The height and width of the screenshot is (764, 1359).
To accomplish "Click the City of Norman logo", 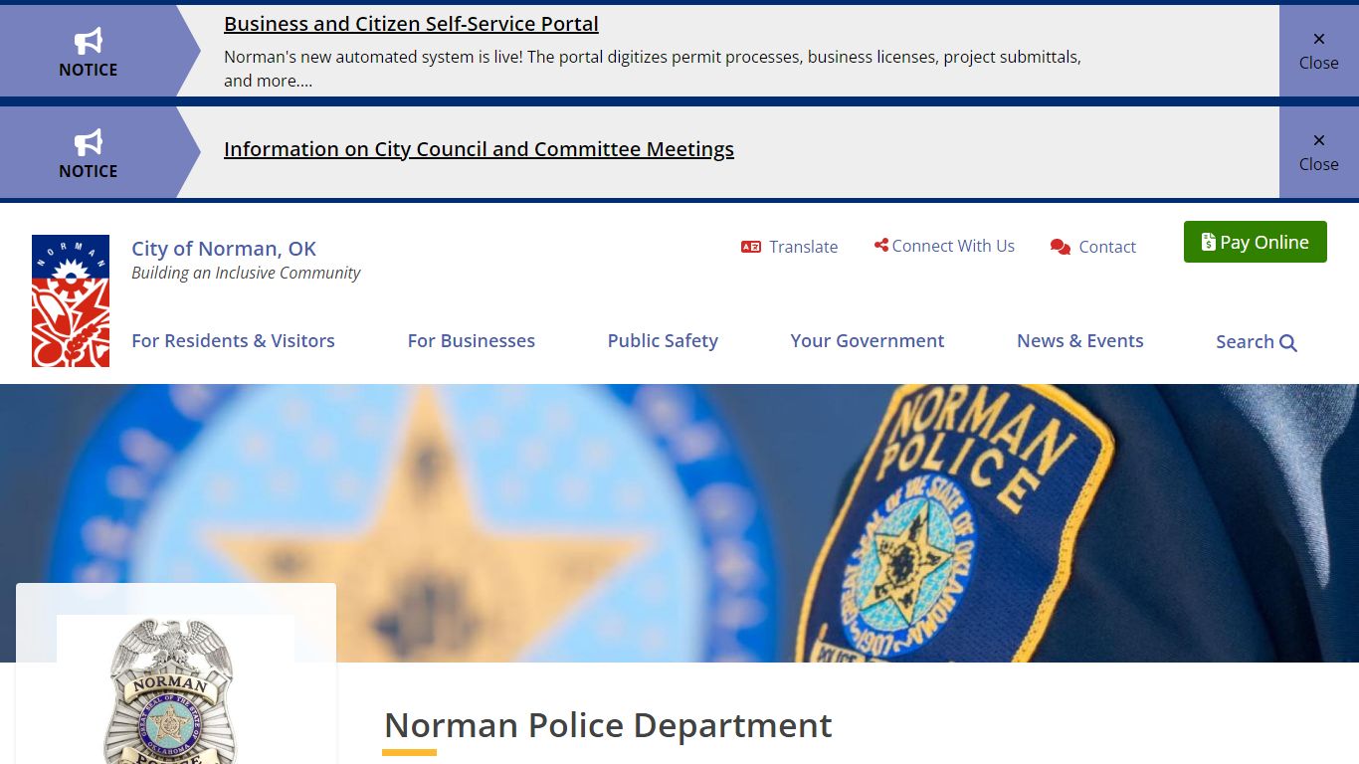I will (x=71, y=300).
